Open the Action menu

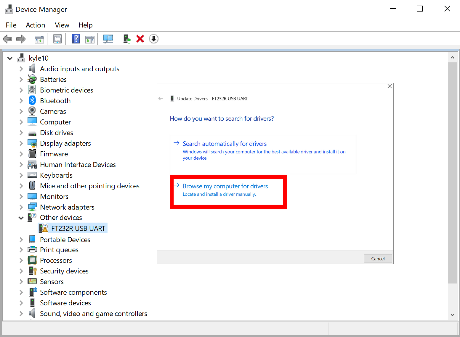tap(36, 25)
